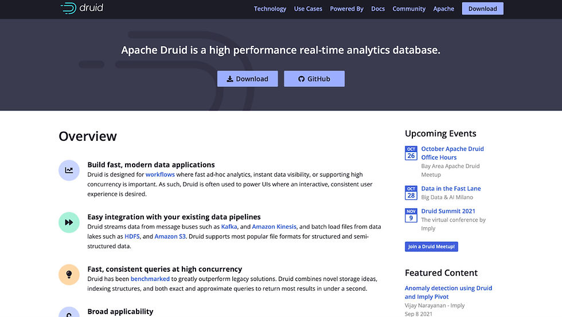
Task: Click the hero Download button with arrow icon
Action: (247, 79)
